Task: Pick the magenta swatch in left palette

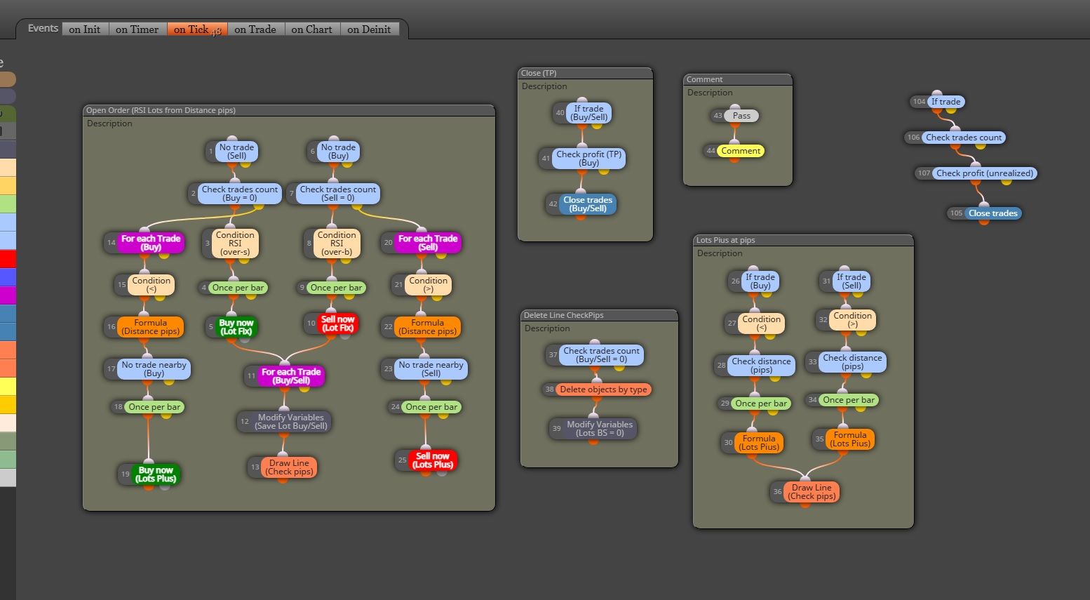Action: click(8, 295)
